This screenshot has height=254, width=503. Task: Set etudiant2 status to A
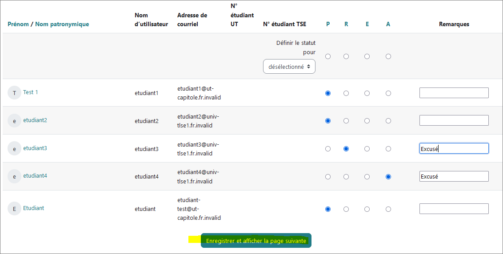pyautogui.click(x=388, y=121)
